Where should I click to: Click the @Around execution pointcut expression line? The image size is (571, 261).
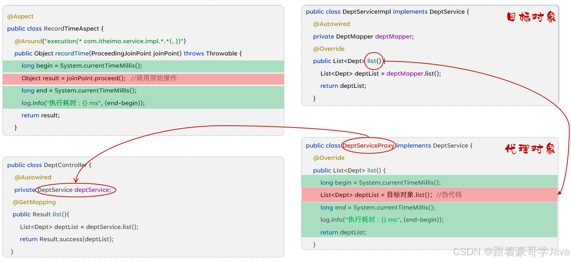click(x=100, y=41)
